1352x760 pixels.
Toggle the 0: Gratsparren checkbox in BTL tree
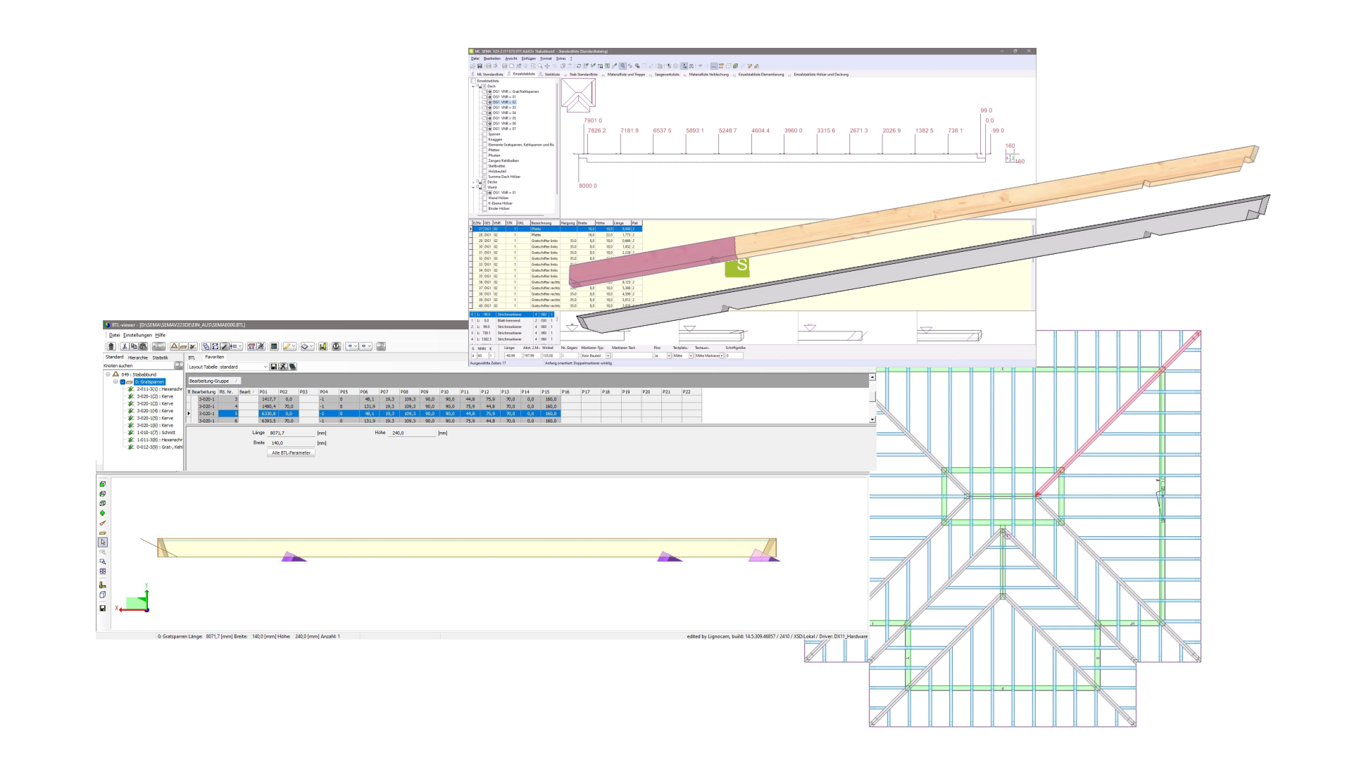click(x=123, y=382)
